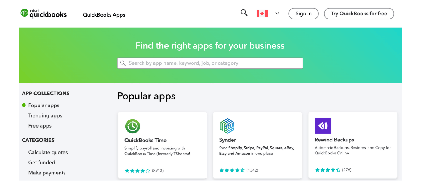421x186 pixels.
Task: Open search via header magnifier icon
Action: click(x=244, y=13)
